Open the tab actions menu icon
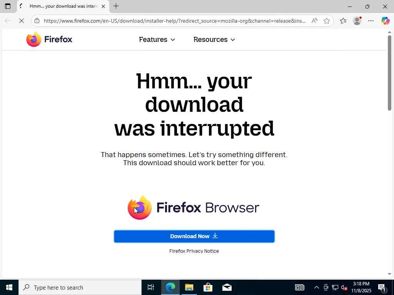 (8, 6)
